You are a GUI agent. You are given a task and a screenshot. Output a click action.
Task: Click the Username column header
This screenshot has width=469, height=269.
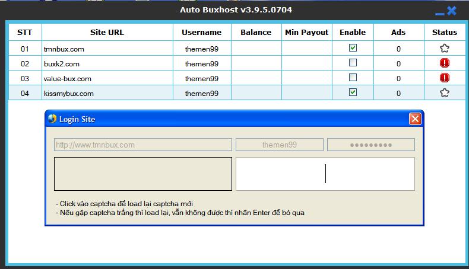[x=202, y=32]
